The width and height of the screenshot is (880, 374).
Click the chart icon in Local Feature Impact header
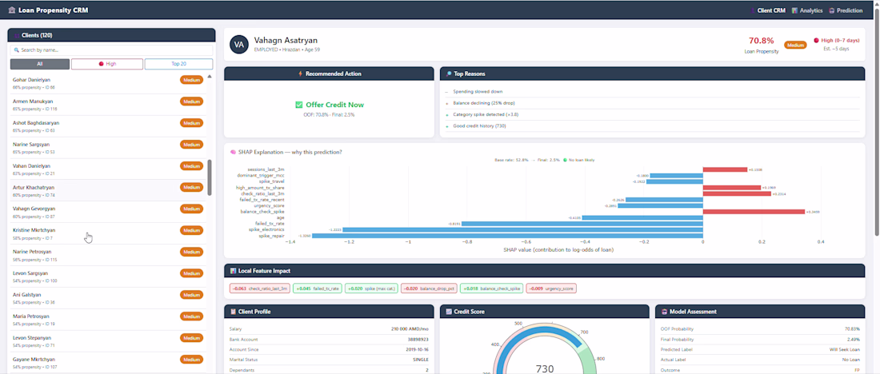click(x=233, y=271)
